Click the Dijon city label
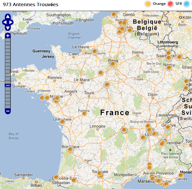Viewport: 192px width, 189px height. [x=153, y=94]
